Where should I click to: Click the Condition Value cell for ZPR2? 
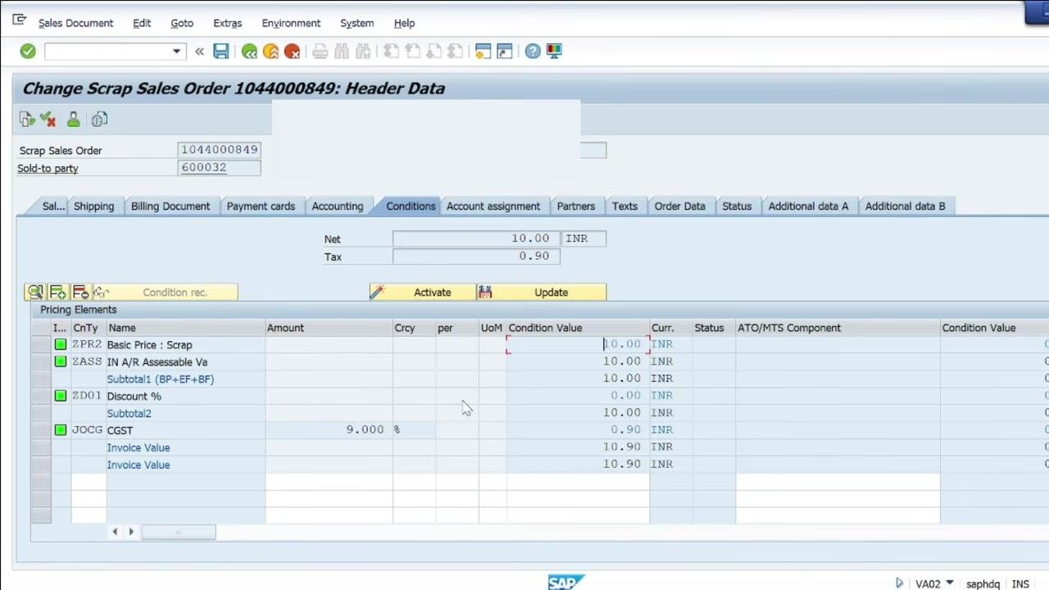click(579, 345)
